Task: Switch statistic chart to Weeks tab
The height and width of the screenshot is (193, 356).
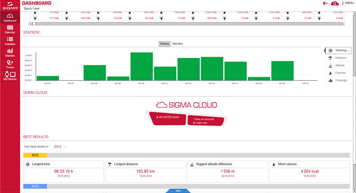Action: click(x=165, y=44)
